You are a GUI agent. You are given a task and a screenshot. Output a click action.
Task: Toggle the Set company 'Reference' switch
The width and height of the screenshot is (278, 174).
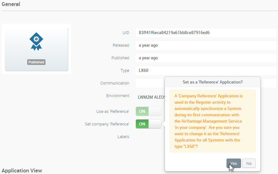point(148,124)
